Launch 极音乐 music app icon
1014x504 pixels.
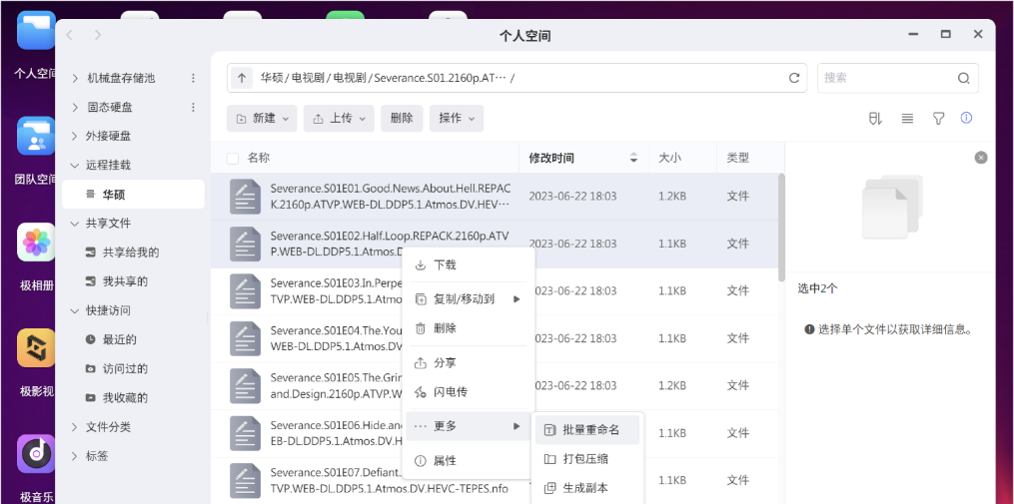[x=36, y=454]
